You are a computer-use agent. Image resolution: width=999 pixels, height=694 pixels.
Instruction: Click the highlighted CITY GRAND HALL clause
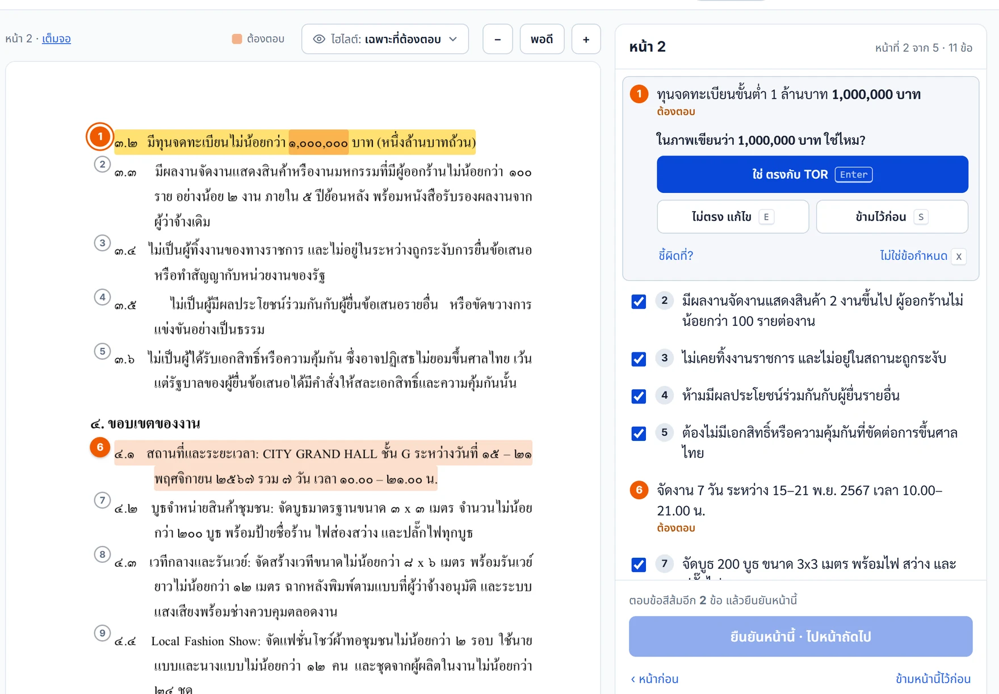click(x=323, y=465)
